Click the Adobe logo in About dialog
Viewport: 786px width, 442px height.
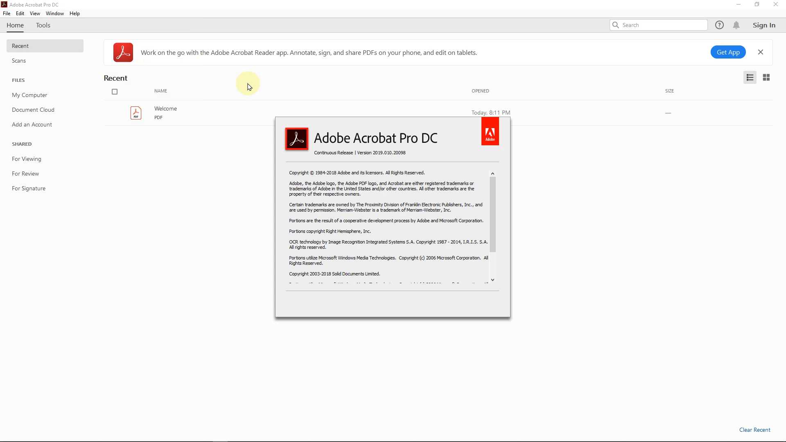[x=490, y=132]
